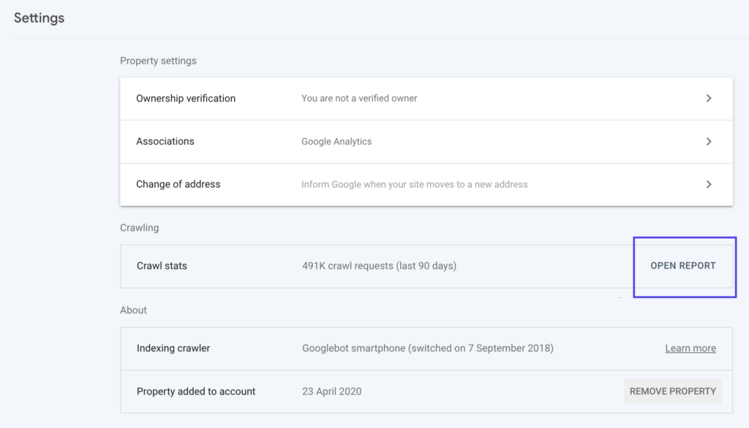Expand the Ownership verification chevron
The image size is (749, 428).
(x=708, y=99)
